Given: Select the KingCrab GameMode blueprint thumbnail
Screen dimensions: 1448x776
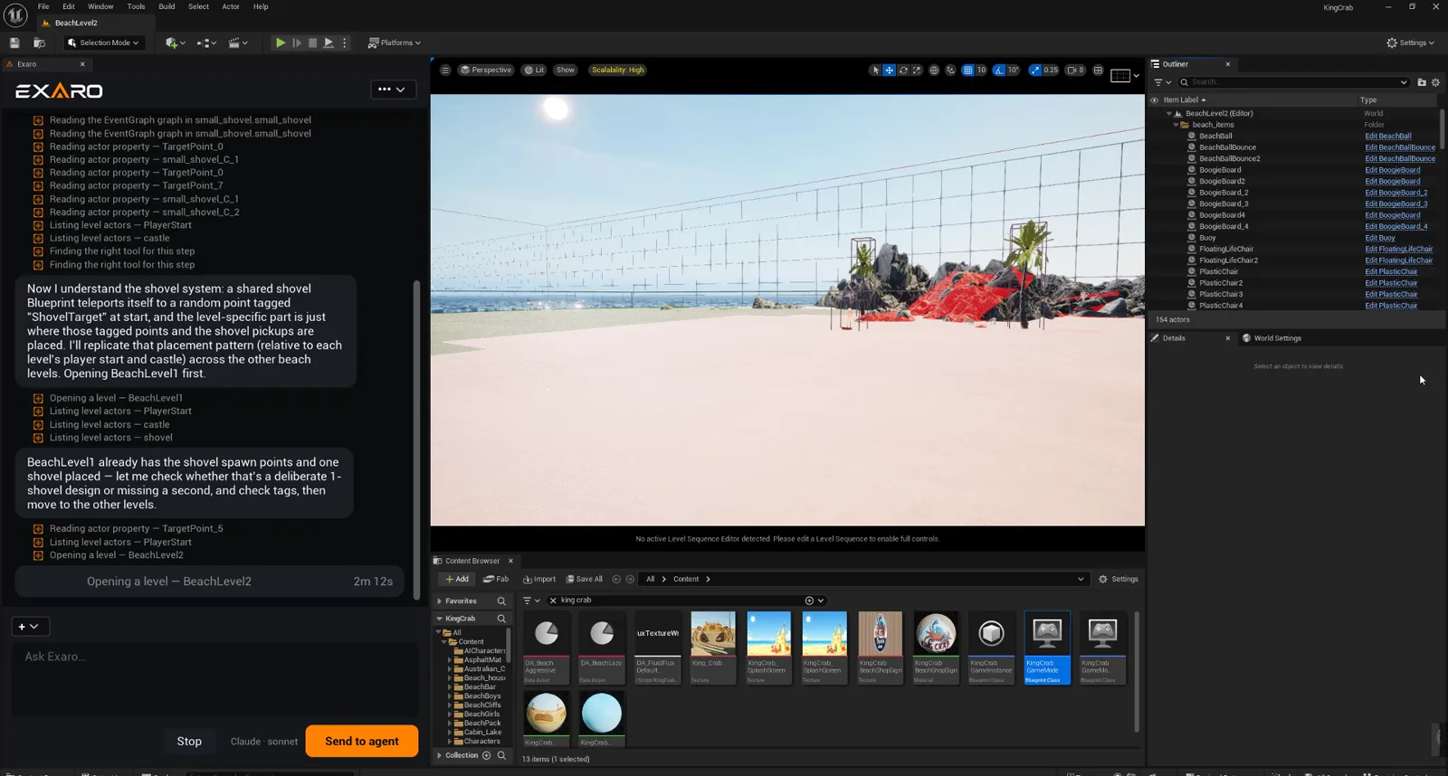Looking at the screenshot, I should click(x=1047, y=648).
